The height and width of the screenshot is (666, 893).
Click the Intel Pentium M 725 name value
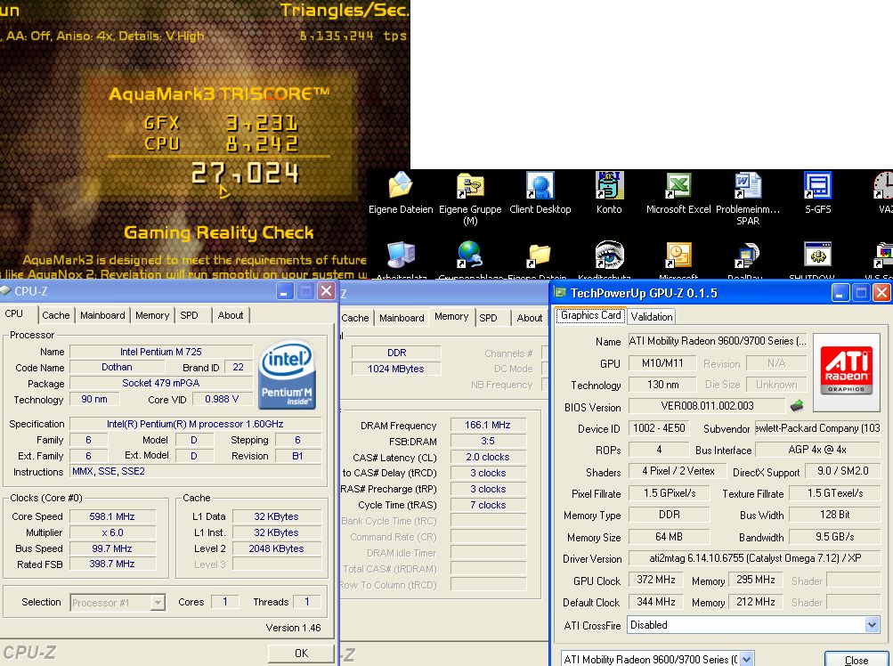[160, 352]
